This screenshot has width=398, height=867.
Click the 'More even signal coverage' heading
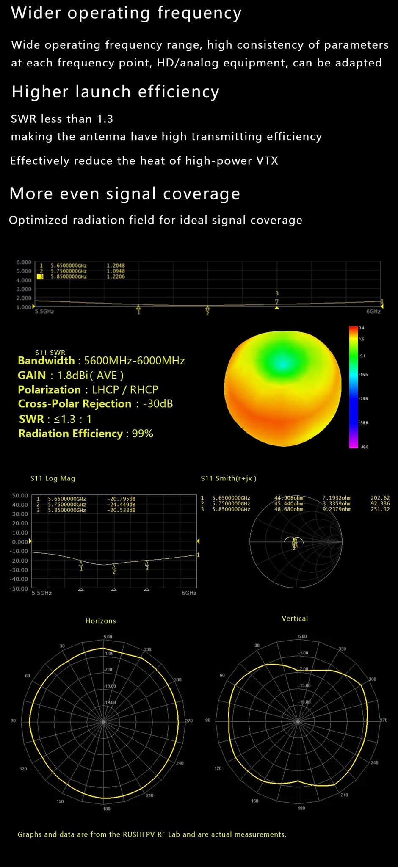coord(125,194)
